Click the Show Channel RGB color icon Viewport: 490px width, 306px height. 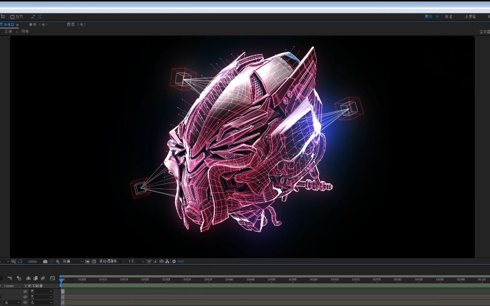click(58, 261)
